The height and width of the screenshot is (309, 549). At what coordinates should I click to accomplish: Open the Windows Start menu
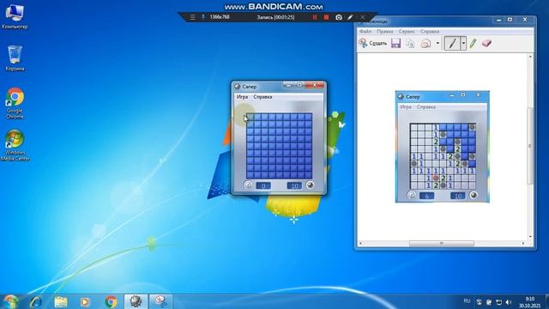point(10,301)
